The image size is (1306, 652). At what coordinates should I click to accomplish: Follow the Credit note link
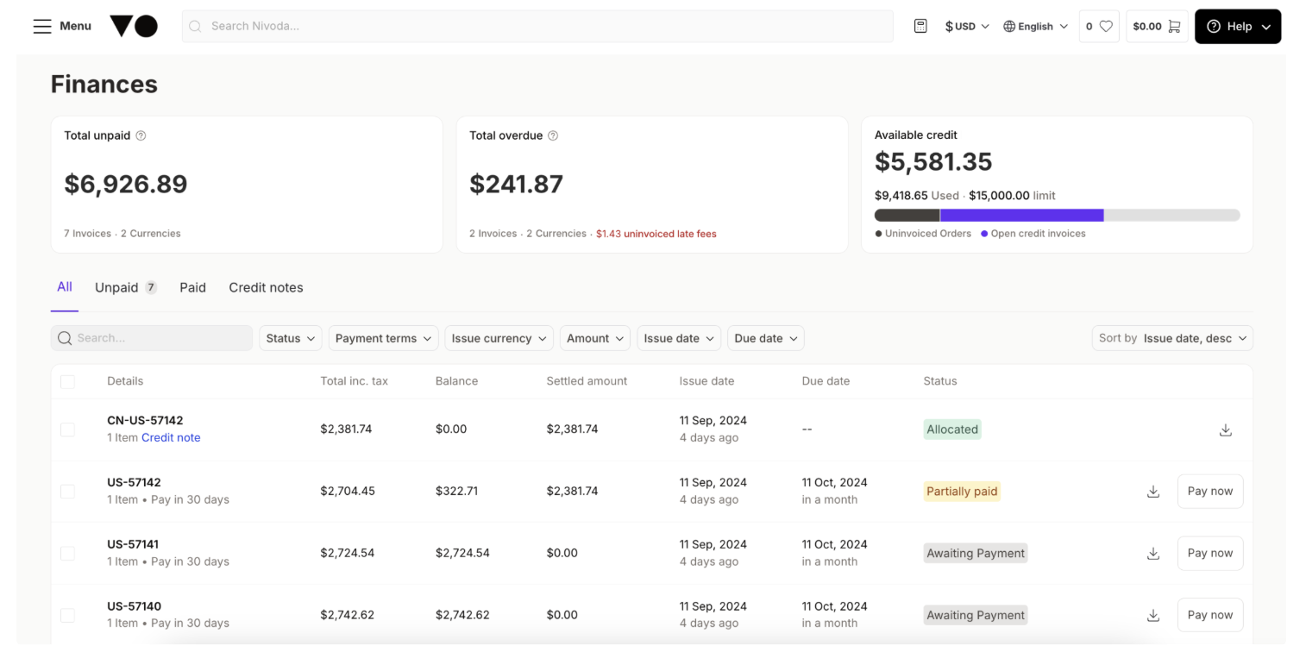pyautogui.click(x=171, y=437)
